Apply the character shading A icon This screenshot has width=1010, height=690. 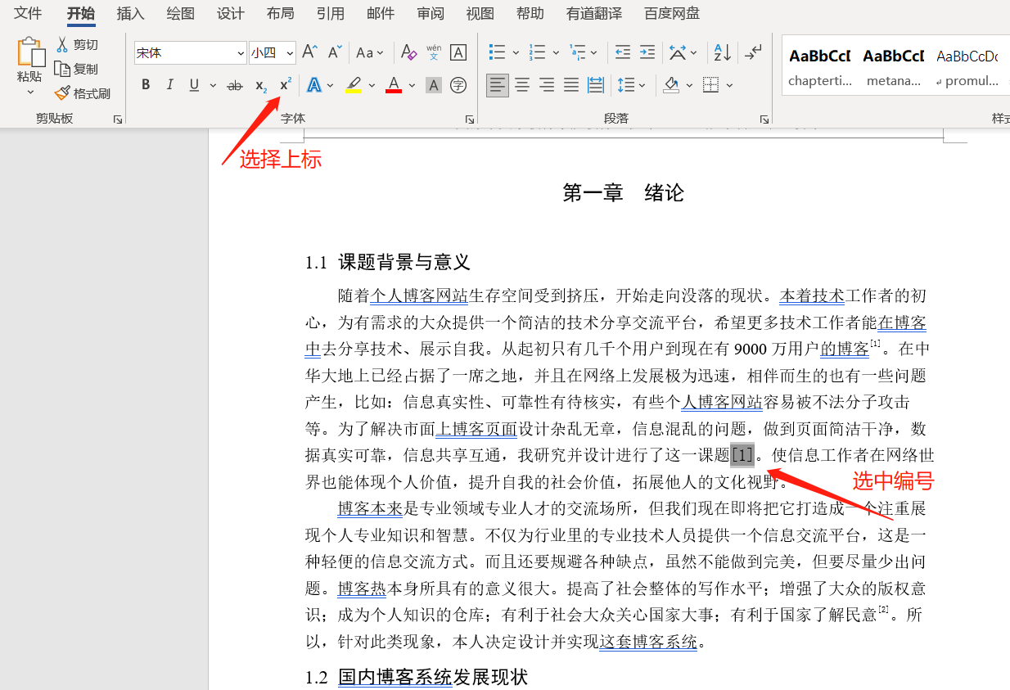pos(434,85)
